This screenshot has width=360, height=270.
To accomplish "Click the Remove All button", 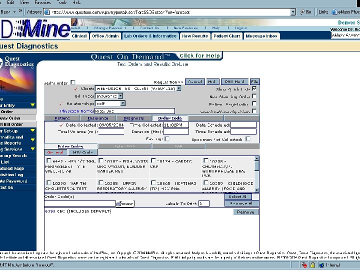I will (241, 203).
